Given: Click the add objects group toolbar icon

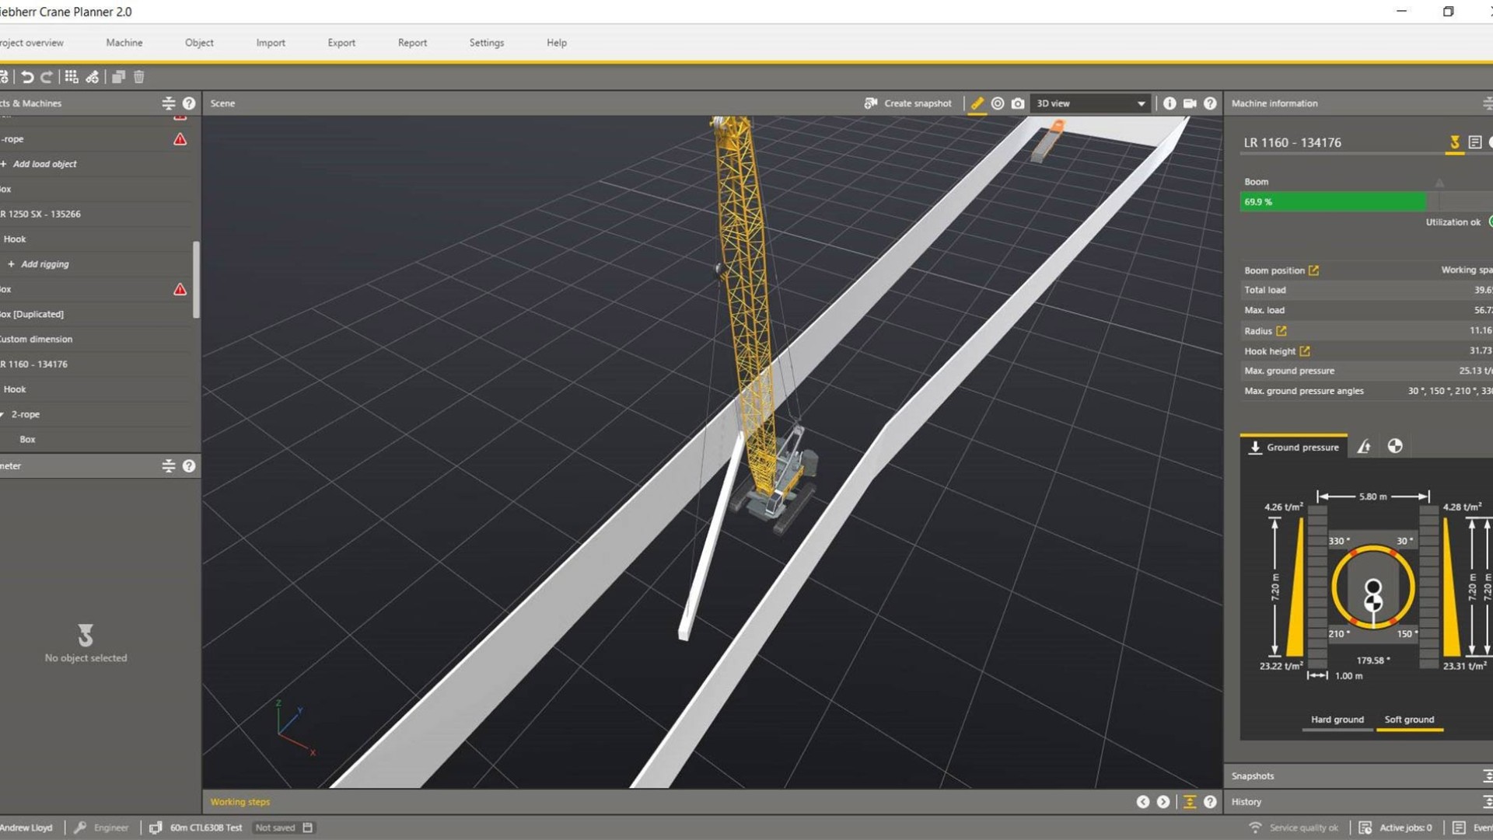Looking at the screenshot, I should coord(93,77).
